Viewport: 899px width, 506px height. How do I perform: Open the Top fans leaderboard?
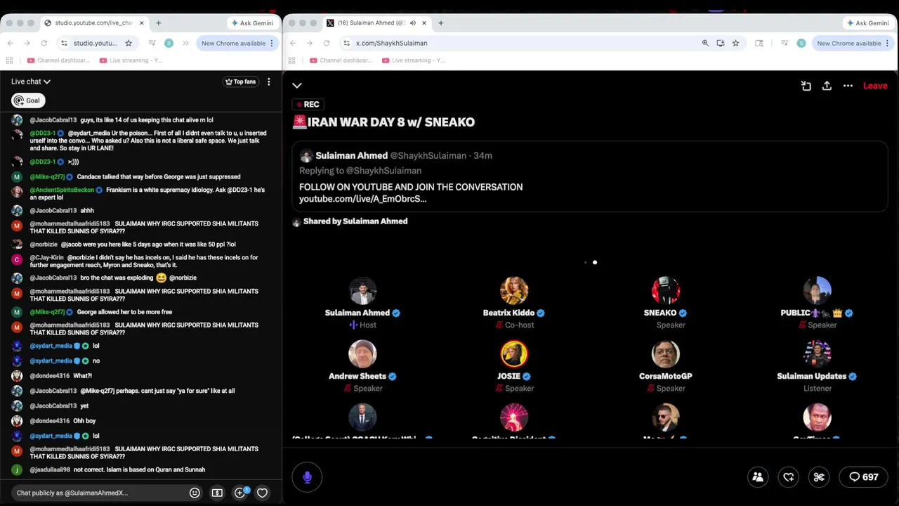[x=240, y=82]
